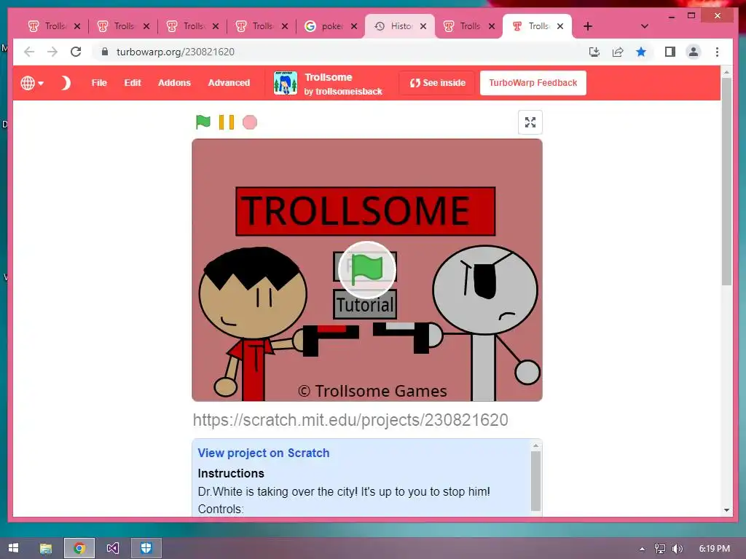Click See inside button

437,83
